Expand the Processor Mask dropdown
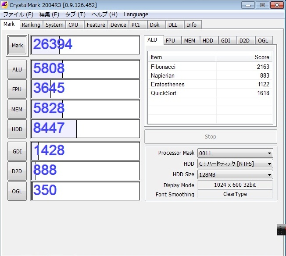The width and height of the screenshot is (286, 256). click(x=235, y=153)
